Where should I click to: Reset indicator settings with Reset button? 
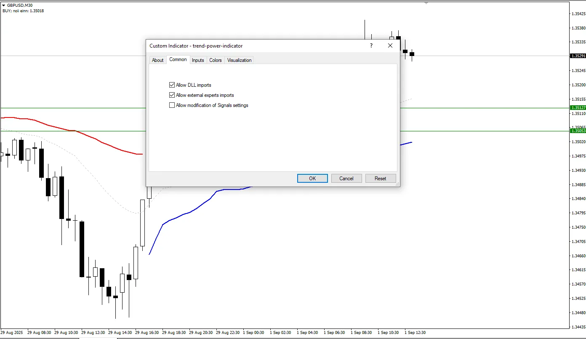(x=380, y=179)
